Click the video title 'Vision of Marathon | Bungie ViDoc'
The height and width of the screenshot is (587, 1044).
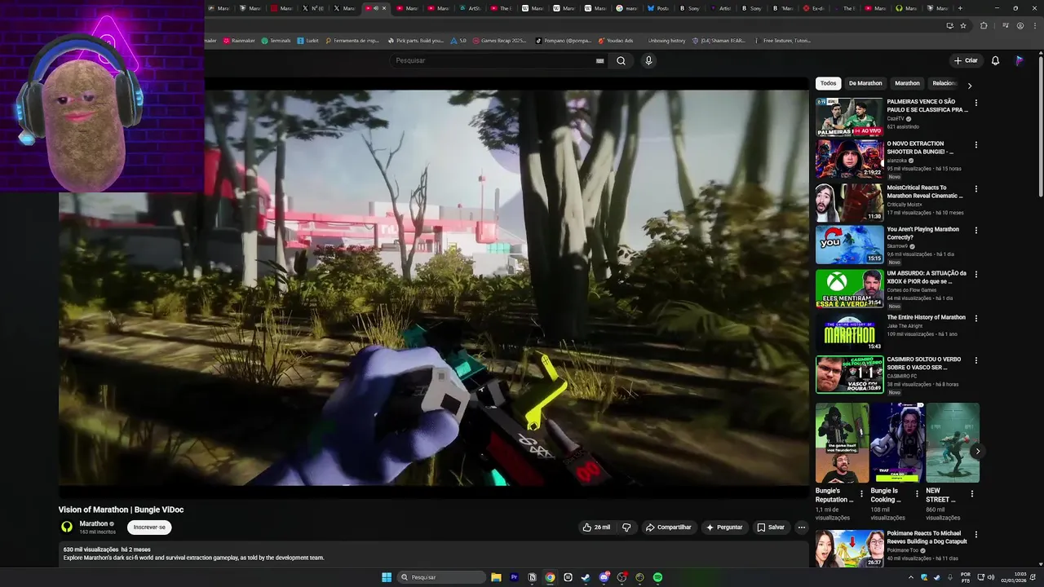point(121,510)
